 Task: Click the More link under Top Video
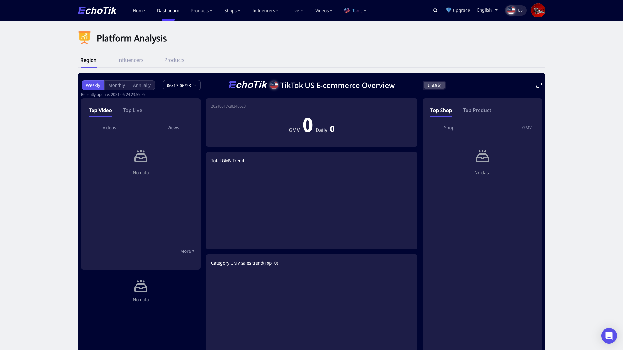[x=187, y=251]
